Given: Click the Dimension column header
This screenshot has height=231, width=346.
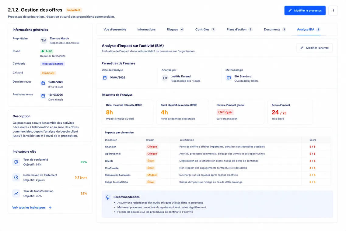Looking at the screenshot, I should tap(111, 140).
